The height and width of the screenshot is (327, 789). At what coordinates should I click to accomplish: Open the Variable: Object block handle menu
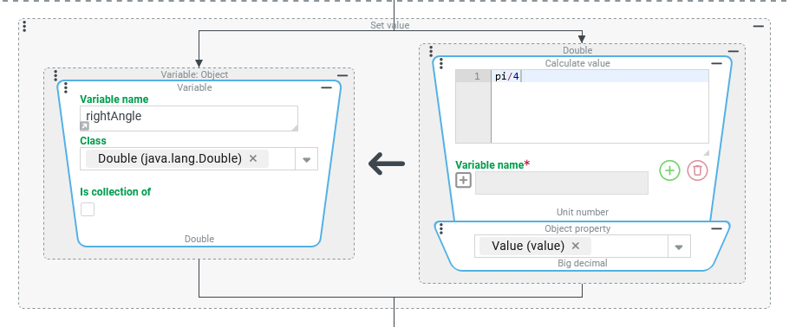point(55,75)
